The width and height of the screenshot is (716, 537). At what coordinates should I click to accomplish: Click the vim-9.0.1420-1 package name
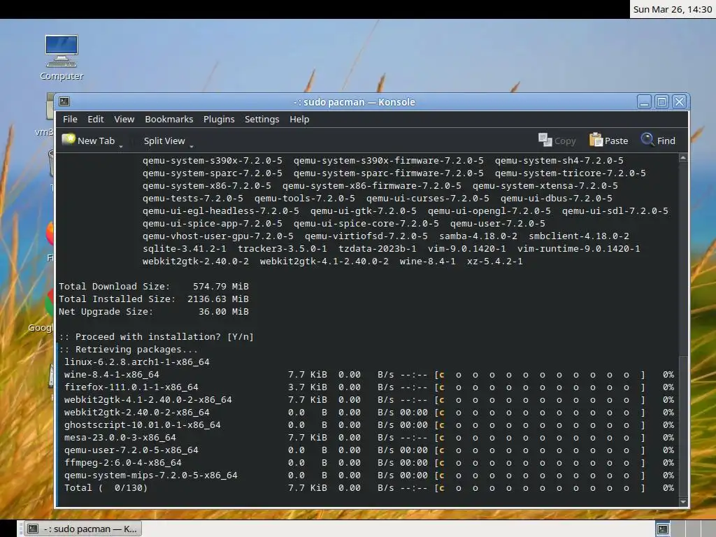(x=466, y=249)
